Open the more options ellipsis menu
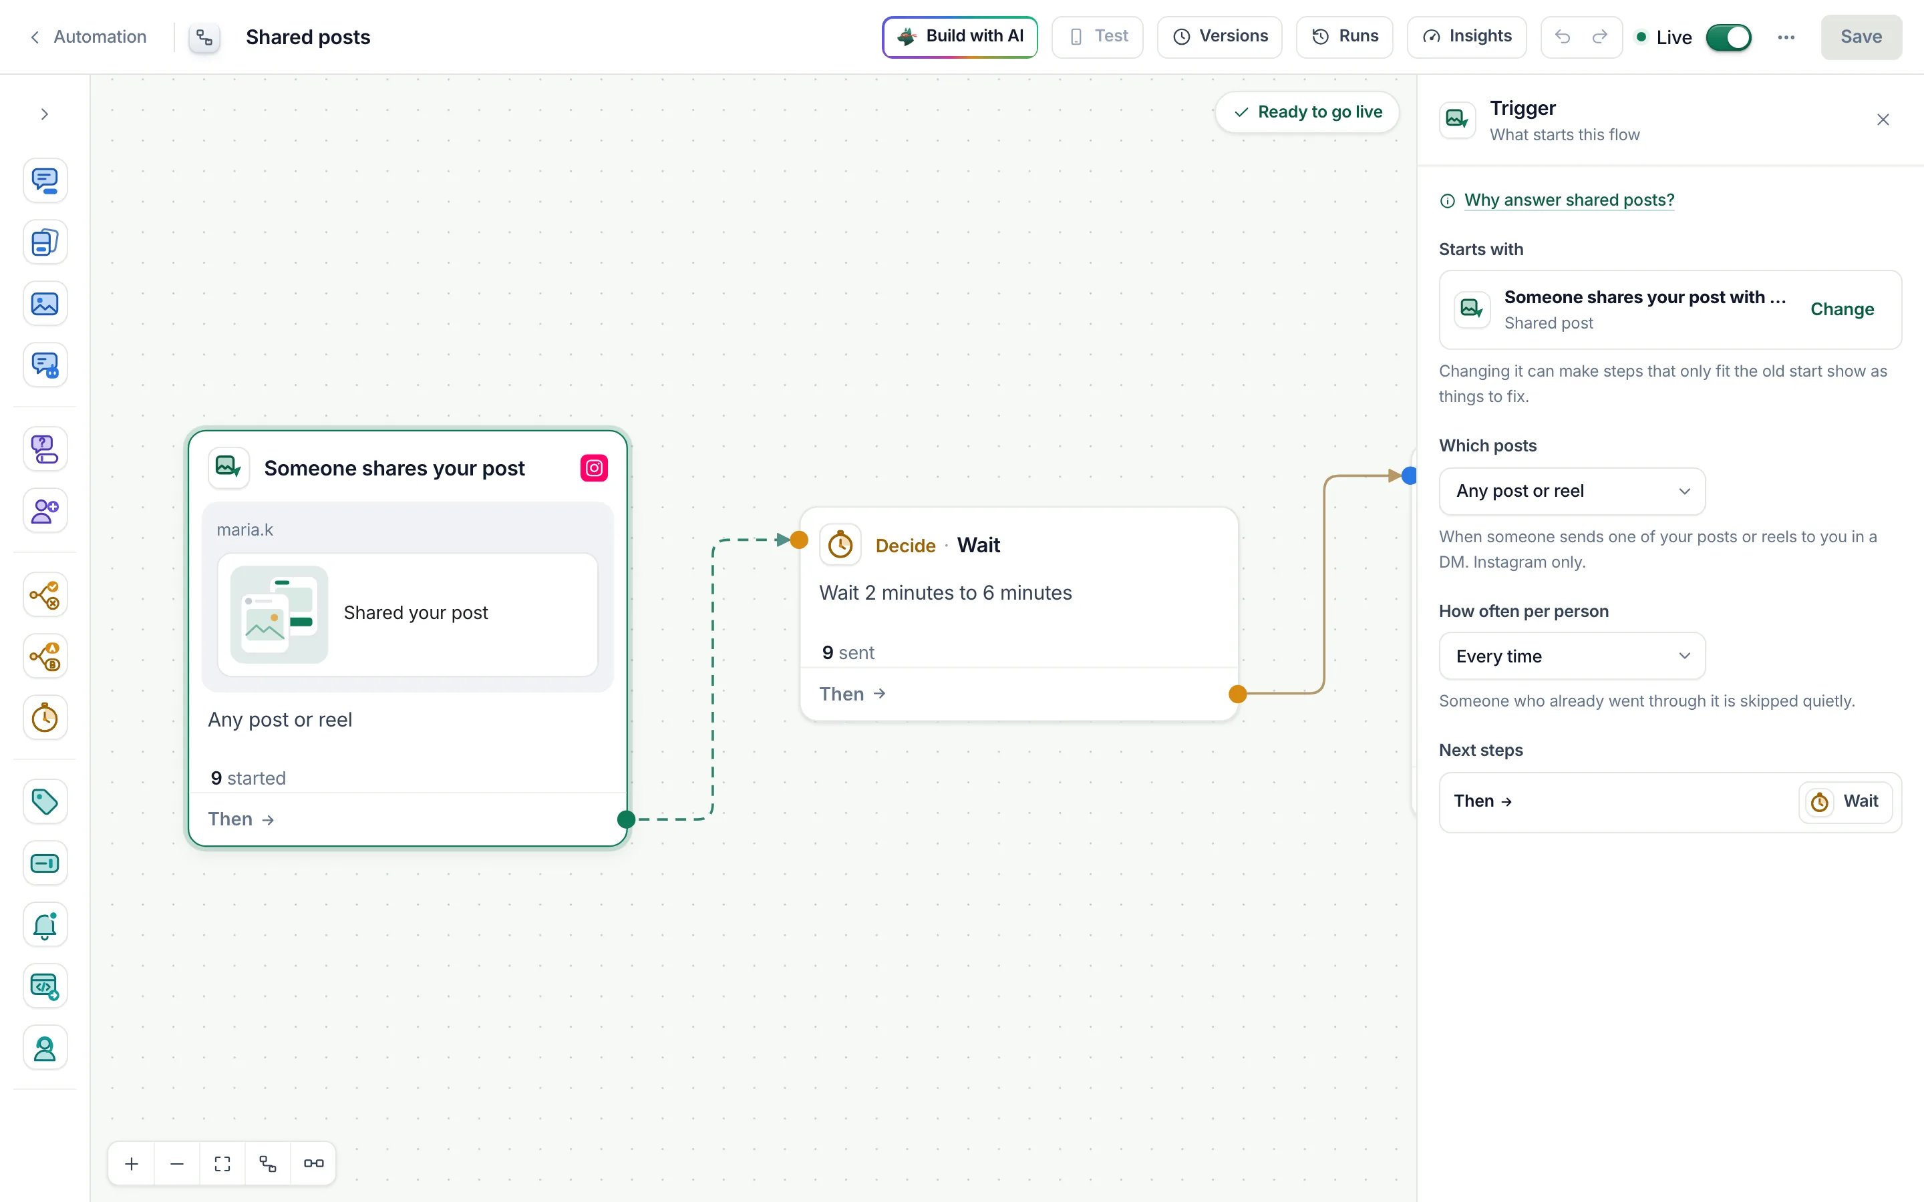This screenshot has width=1924, height=1202. (1786, 37)
